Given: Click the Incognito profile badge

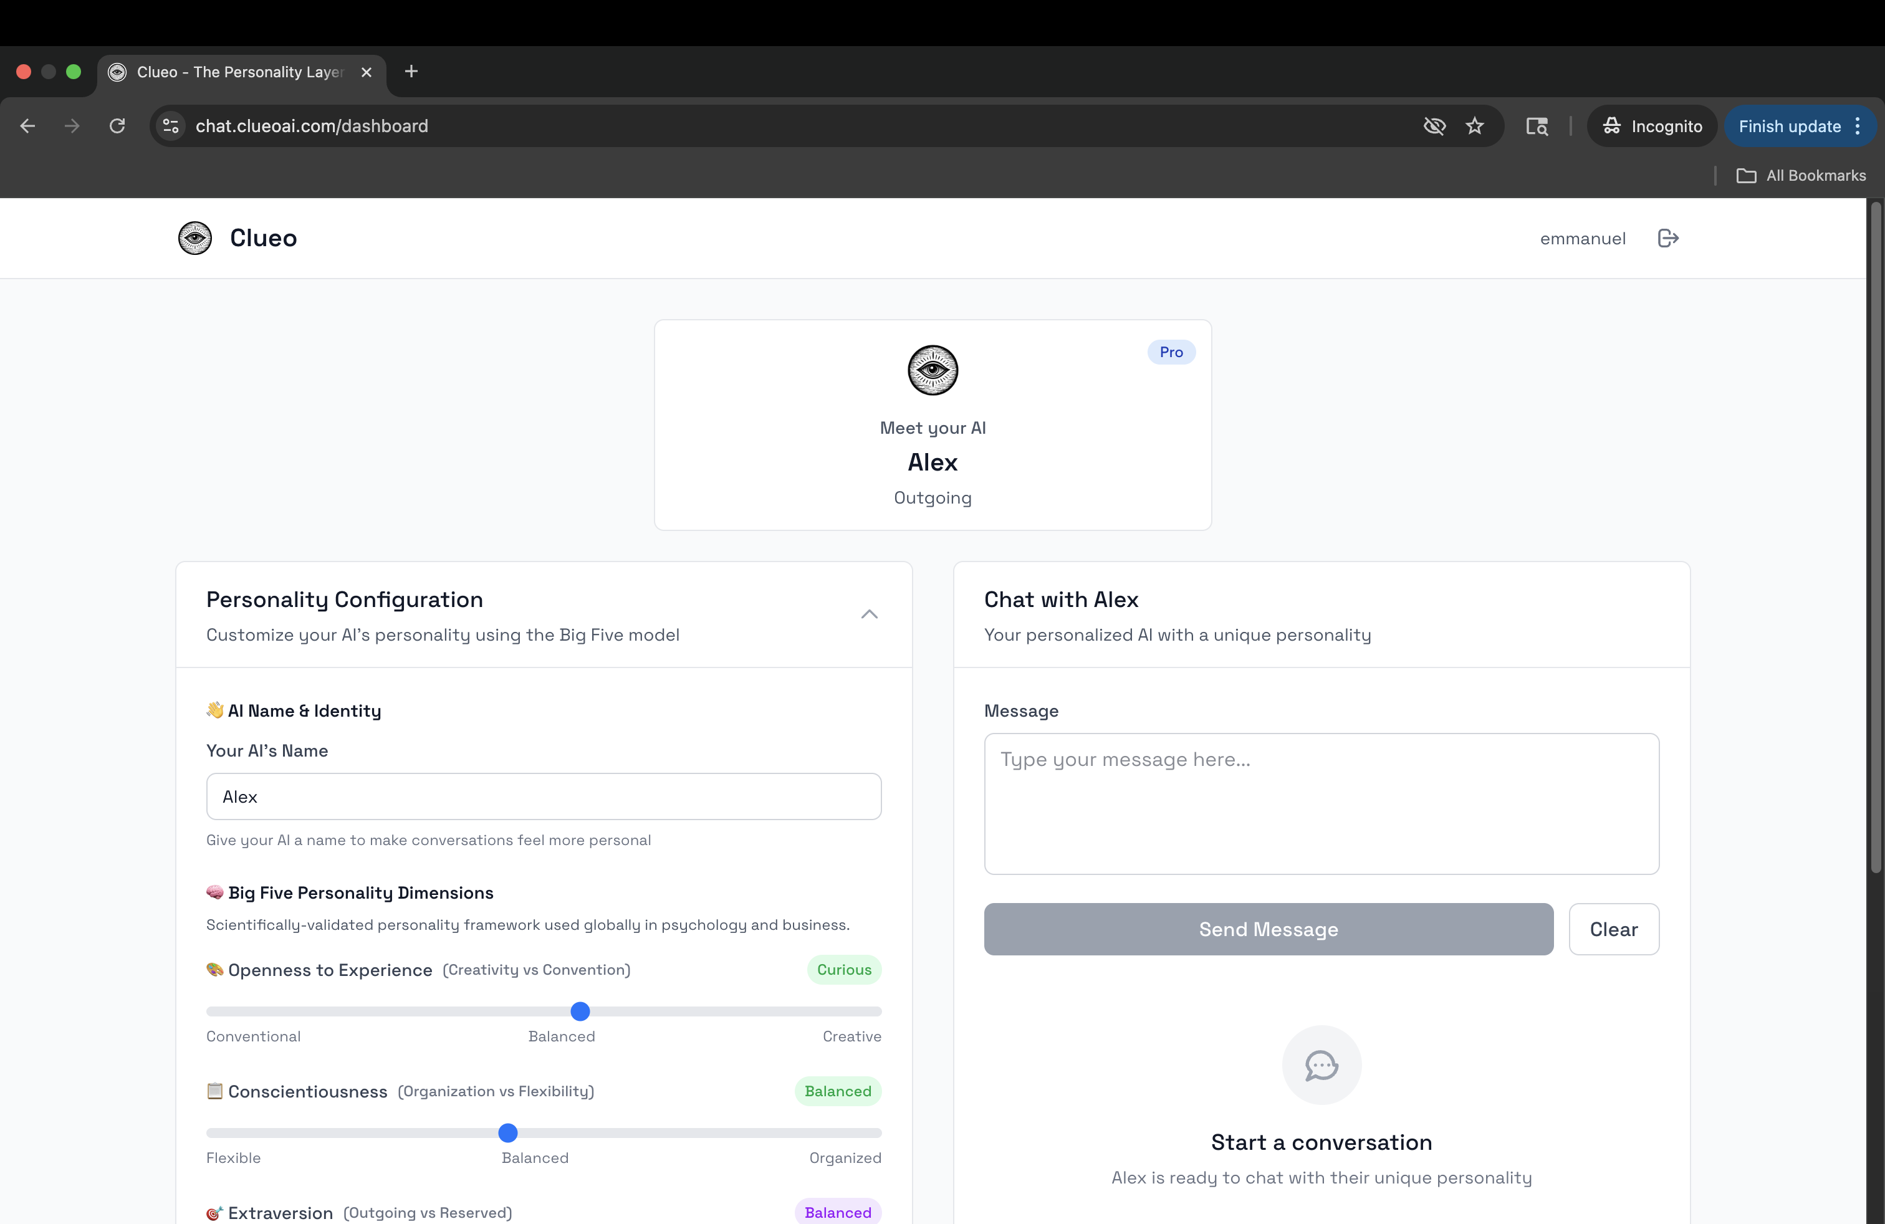Looking at the screenshot, I should pyautogui.click(x=1651, y=126).
